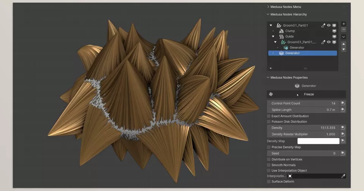Click the white Density Map swatch

pos(318,141)
